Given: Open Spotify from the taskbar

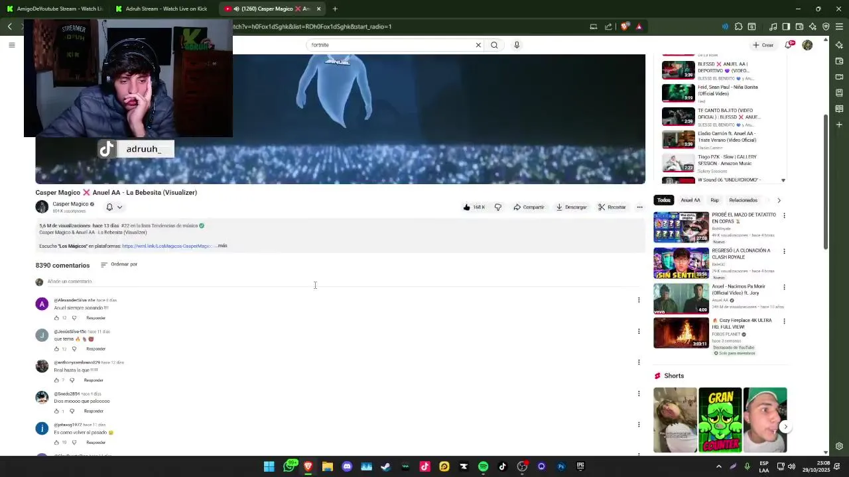Looking at the screenshot, I should pyautogui.click(x=483, y=466).
